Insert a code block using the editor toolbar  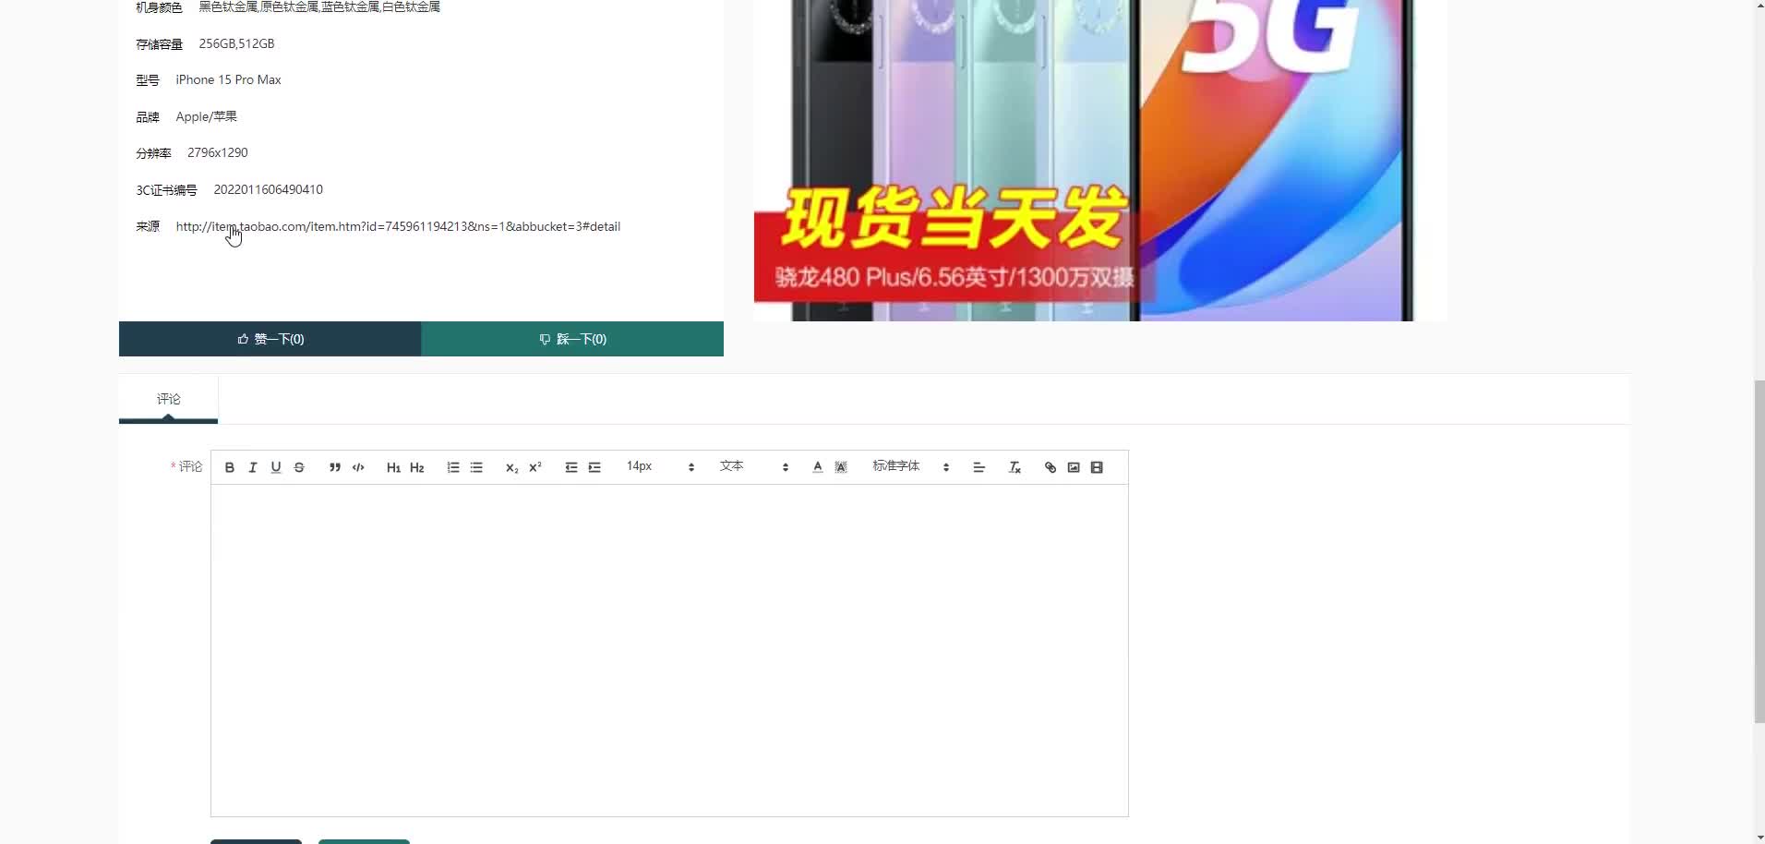coord(357,466)
